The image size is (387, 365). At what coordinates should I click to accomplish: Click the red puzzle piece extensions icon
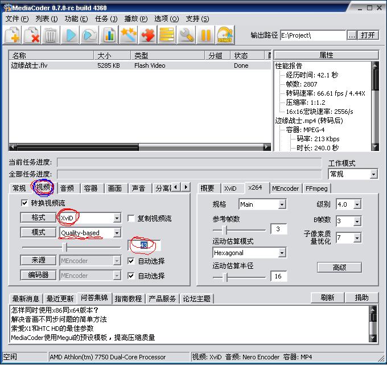[x=148, y=35]
